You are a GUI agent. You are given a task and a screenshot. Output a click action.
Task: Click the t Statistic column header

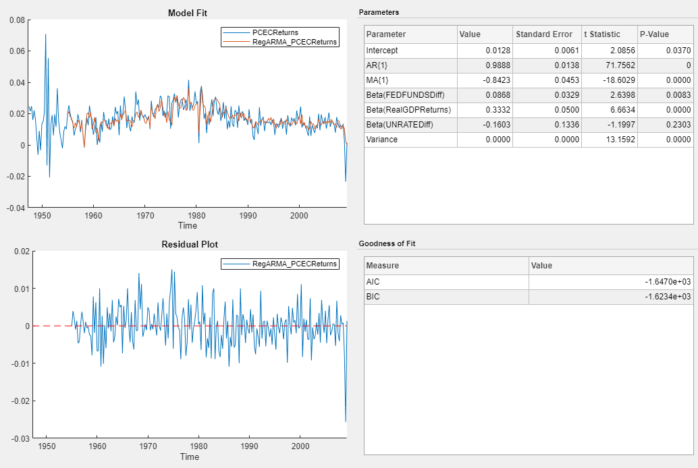click(x=610, y=34)
